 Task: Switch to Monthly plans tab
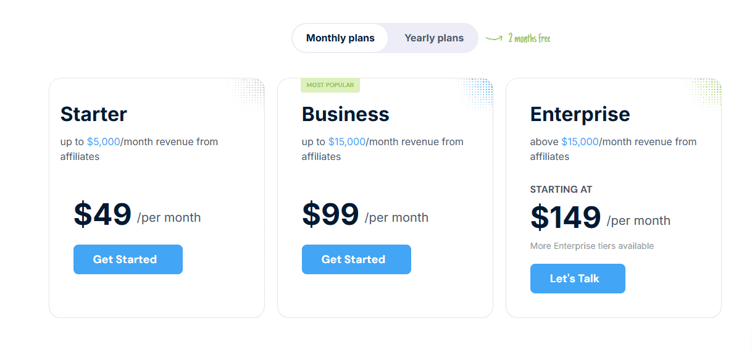coord(340,38)
